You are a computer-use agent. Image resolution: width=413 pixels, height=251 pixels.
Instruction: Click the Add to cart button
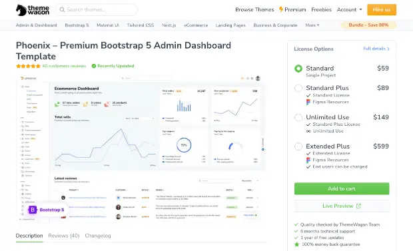pyautogui.click(x=342, y=188)
